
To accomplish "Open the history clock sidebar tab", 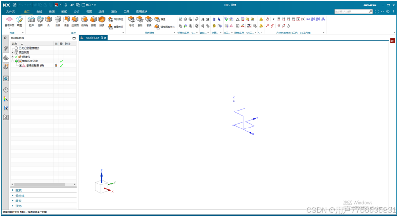I will point(5,90).
